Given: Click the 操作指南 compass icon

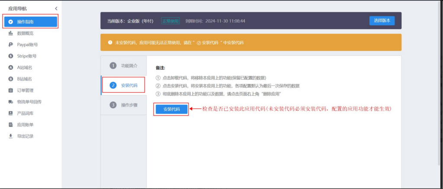Looking at the screenshot, I should [x=10, y=22].
